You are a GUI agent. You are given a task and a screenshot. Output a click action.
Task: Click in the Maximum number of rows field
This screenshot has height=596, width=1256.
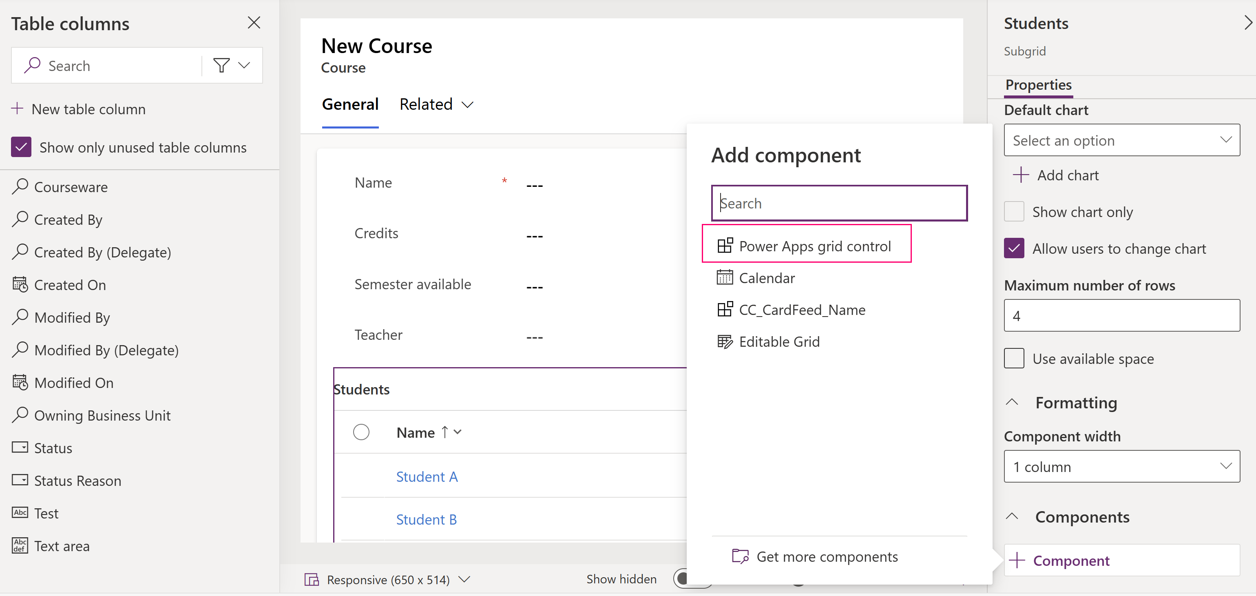click(1121, 316)
